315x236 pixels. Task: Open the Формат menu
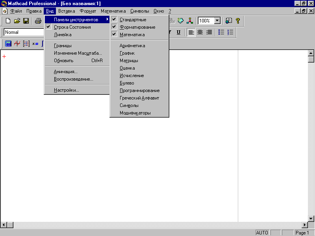[88, 11]
